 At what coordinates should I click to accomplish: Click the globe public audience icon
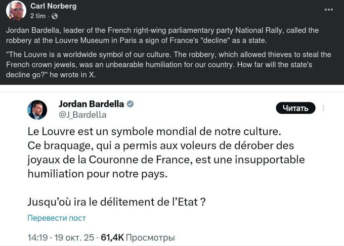pyautogui.click(x=55, y=16)
